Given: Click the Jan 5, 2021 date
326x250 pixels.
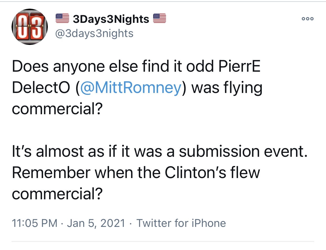Looking at the screenshot, I should coord(96,223).
